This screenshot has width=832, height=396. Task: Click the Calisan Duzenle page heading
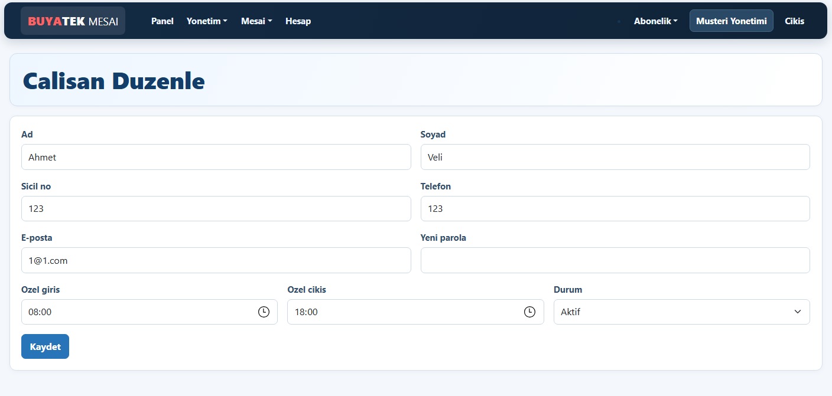[x=113, y=81]
